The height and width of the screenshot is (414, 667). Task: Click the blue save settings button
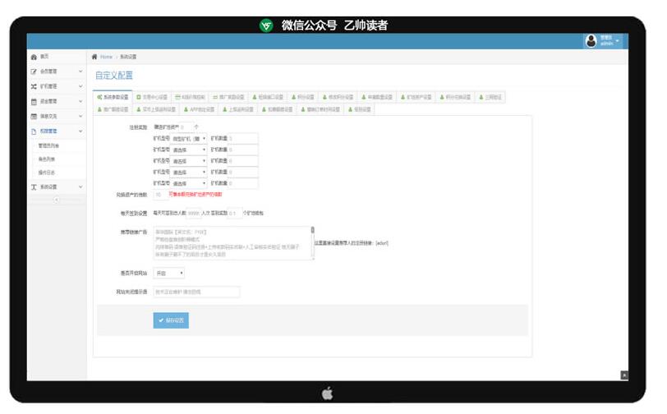pos(171,320)
